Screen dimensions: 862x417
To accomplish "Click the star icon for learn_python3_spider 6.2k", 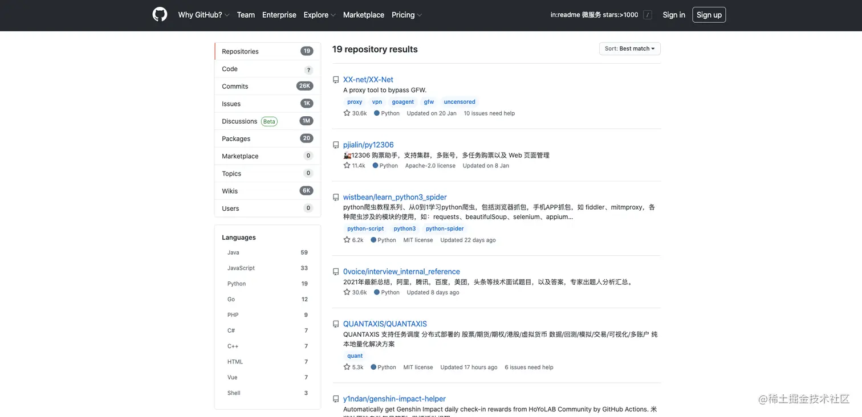I will coord(347,240).
